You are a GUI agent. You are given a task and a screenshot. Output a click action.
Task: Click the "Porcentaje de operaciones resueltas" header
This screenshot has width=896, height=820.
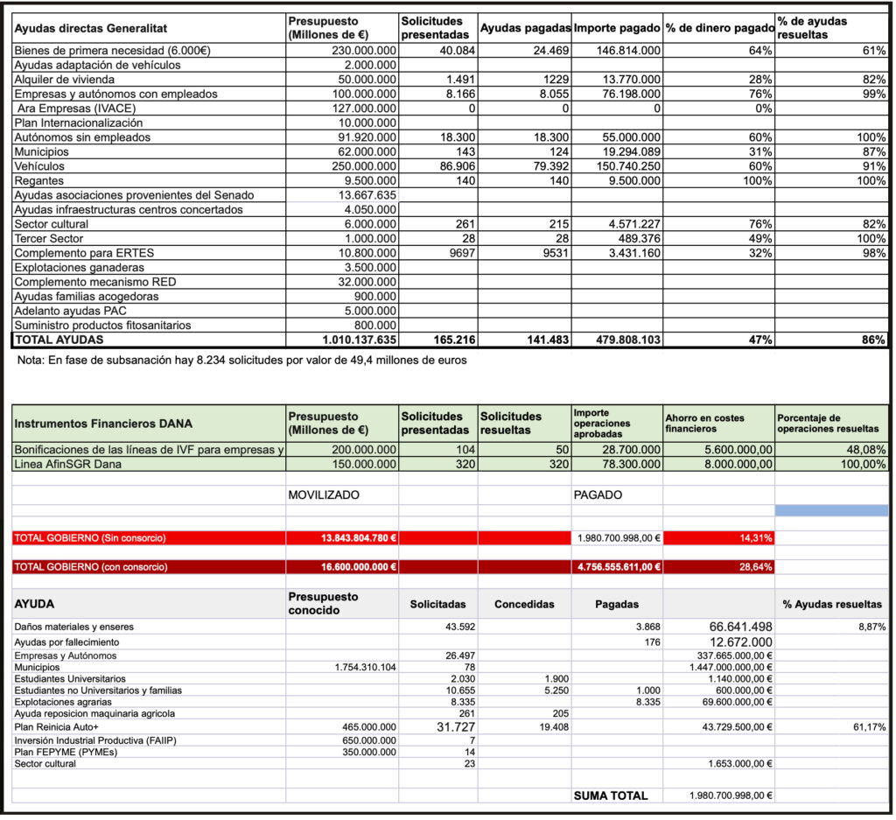coord(831,423)
